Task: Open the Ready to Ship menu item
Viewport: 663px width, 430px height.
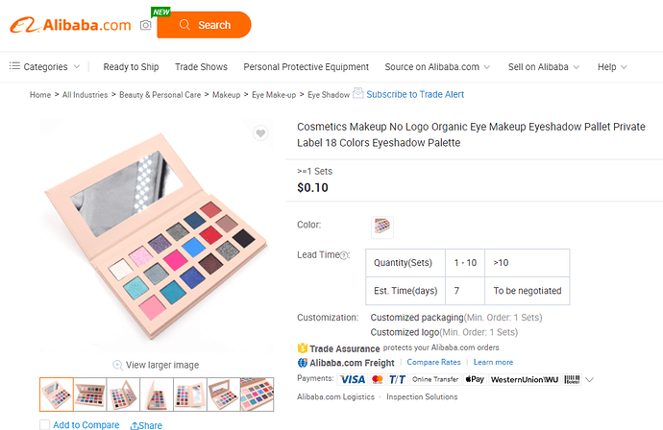Action: [131, 67]
